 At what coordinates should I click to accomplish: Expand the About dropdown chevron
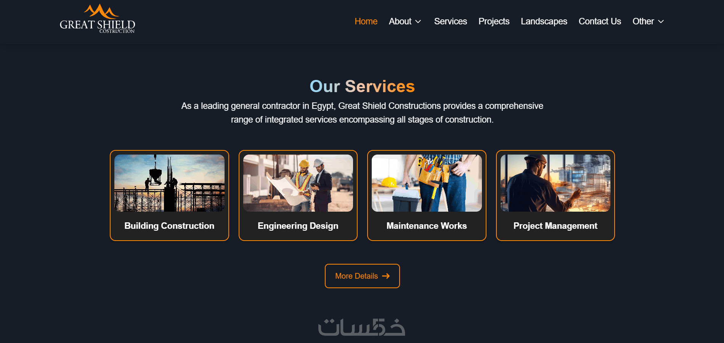pyautogui.click(x=418, y=22)
